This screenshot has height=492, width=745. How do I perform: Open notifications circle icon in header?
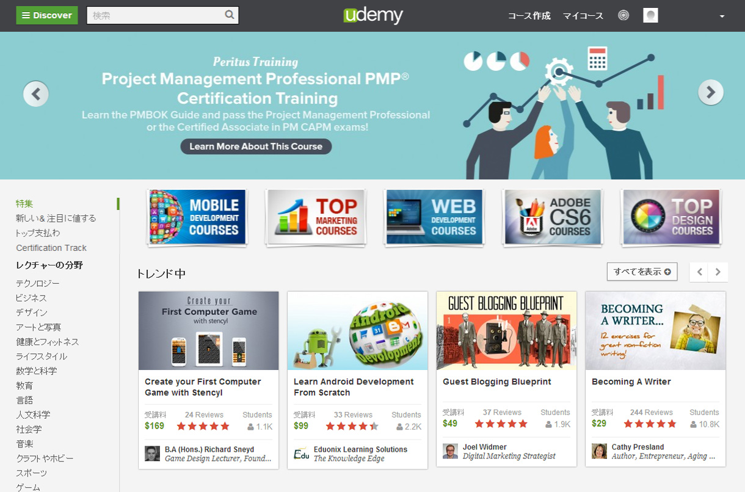623,16
